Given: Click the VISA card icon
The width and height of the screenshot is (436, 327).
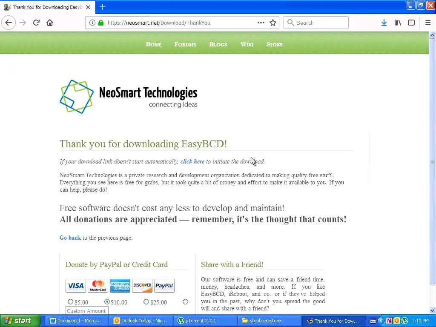Looking at the screenshot, I should (x=76, y=286).
